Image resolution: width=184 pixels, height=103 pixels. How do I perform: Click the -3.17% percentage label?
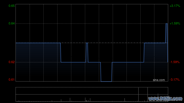(175, 80)
